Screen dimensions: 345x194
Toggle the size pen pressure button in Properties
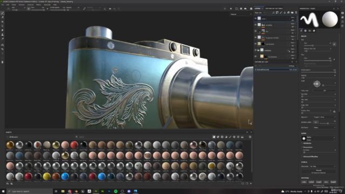tap(334, 44)
